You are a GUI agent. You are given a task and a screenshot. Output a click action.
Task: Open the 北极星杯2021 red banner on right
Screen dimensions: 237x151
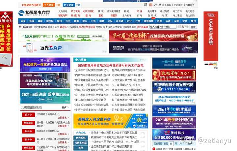coord(174,75)
